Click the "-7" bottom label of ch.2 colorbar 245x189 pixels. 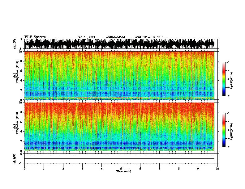[x=228, y=147]
